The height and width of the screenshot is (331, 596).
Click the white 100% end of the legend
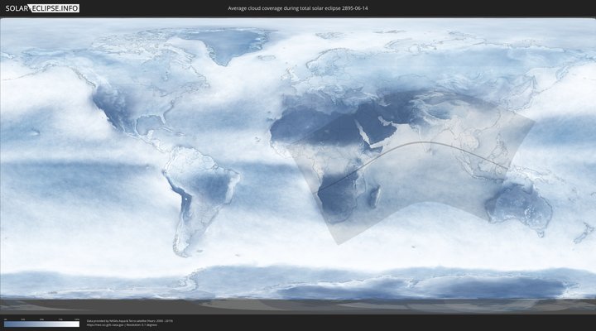77,324
